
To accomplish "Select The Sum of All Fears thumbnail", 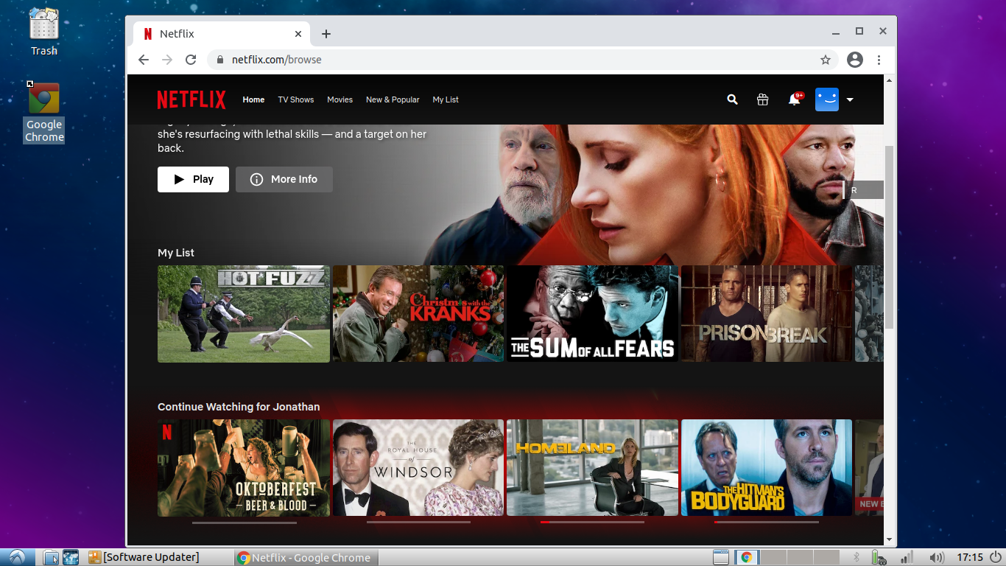I will [593, 314].
